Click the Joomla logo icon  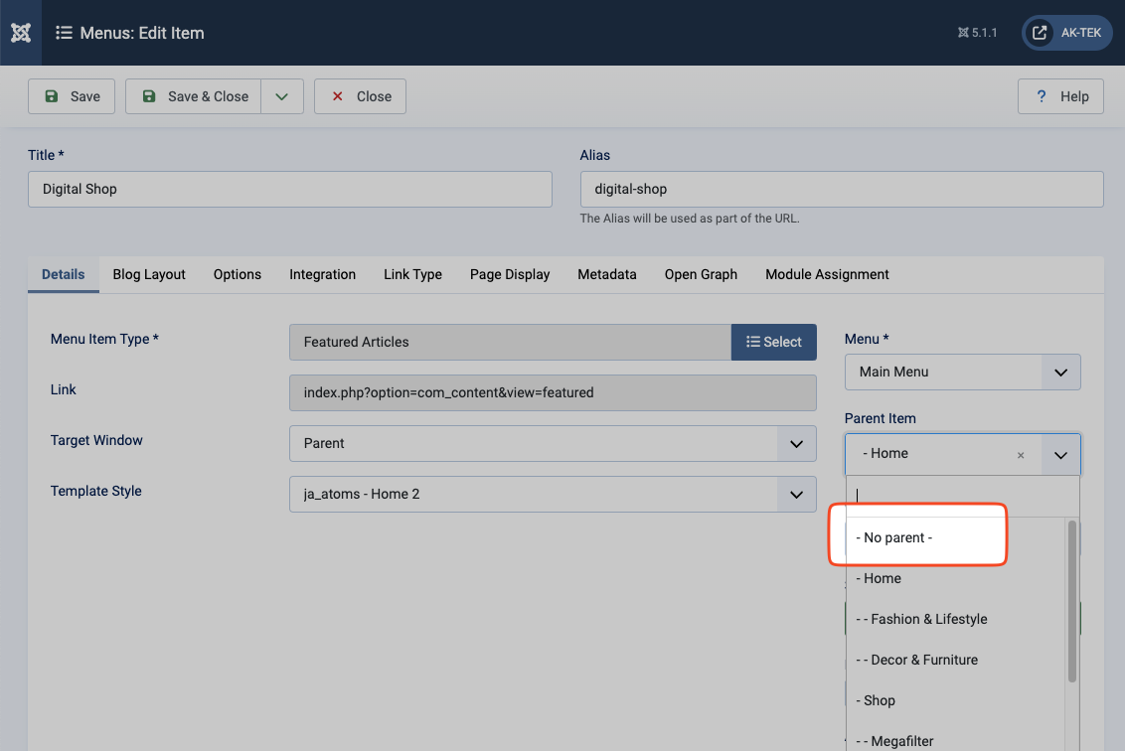click(x=21, y=33)
